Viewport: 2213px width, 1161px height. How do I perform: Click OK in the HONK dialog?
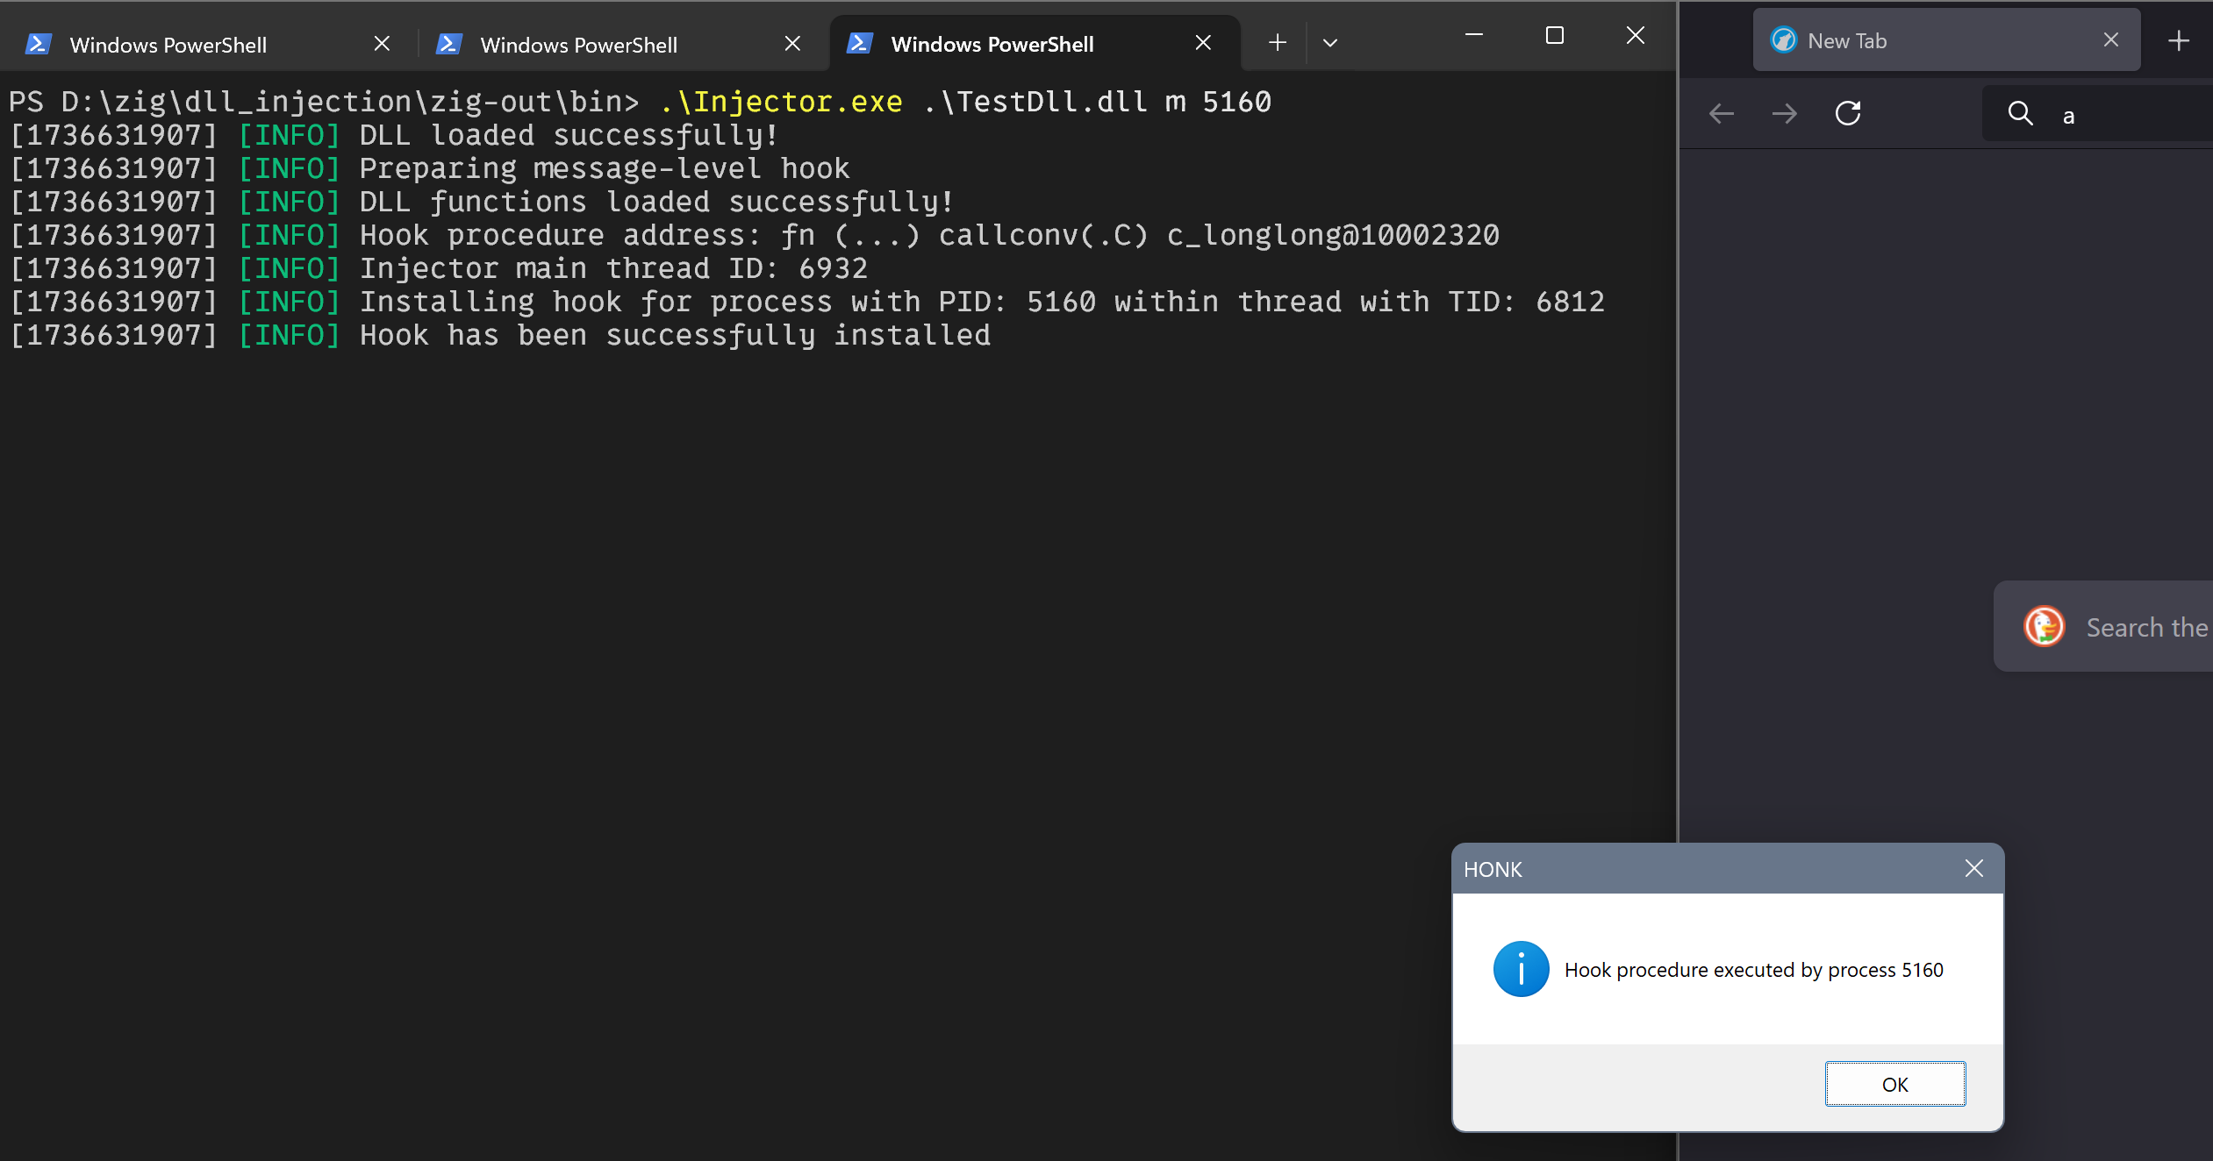[1895, 1084]
